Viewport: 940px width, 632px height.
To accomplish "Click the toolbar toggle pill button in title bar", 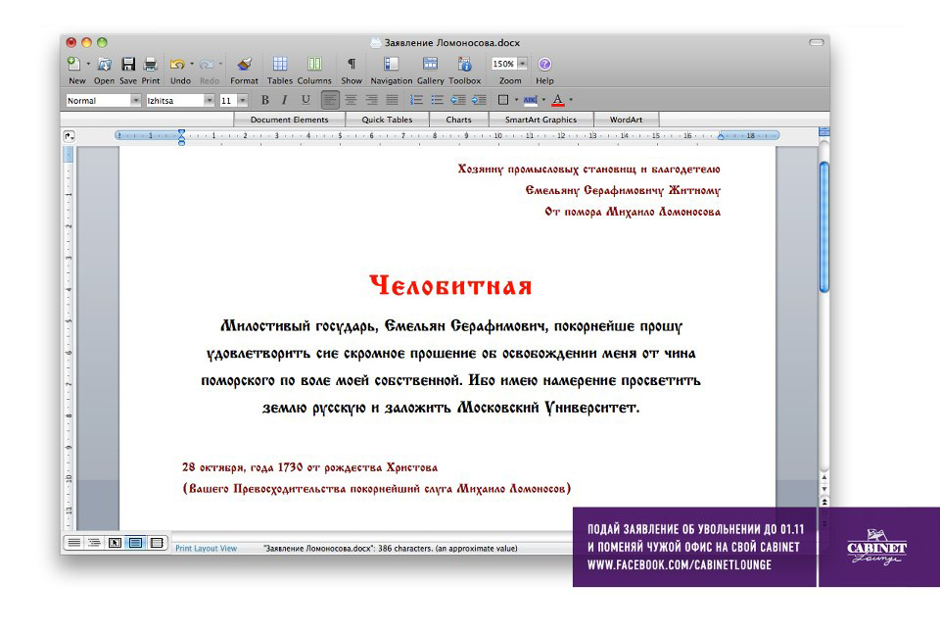I will click(817, 42).
